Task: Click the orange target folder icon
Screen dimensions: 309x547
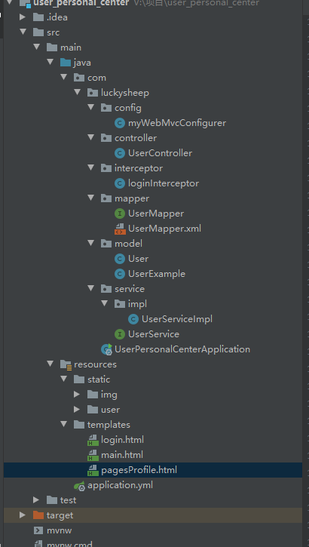Action: (x=38, y=515)
